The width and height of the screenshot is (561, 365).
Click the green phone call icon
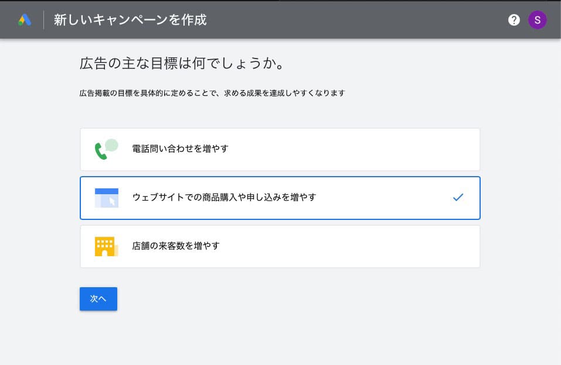pos(106,149)
